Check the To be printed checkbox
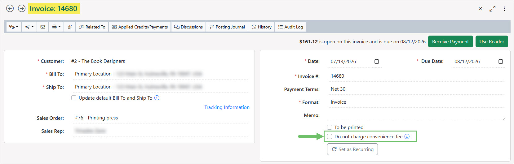Screen dimensions: 514x164 330,127
